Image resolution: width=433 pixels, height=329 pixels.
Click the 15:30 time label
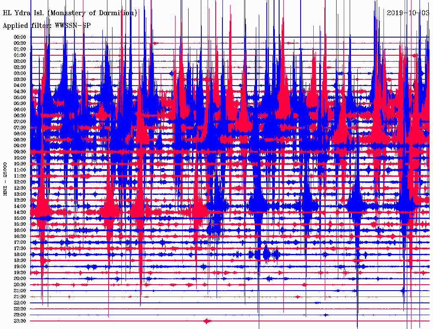point(20,224)
